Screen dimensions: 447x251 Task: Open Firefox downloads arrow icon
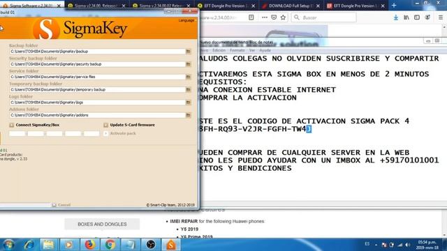396,17
